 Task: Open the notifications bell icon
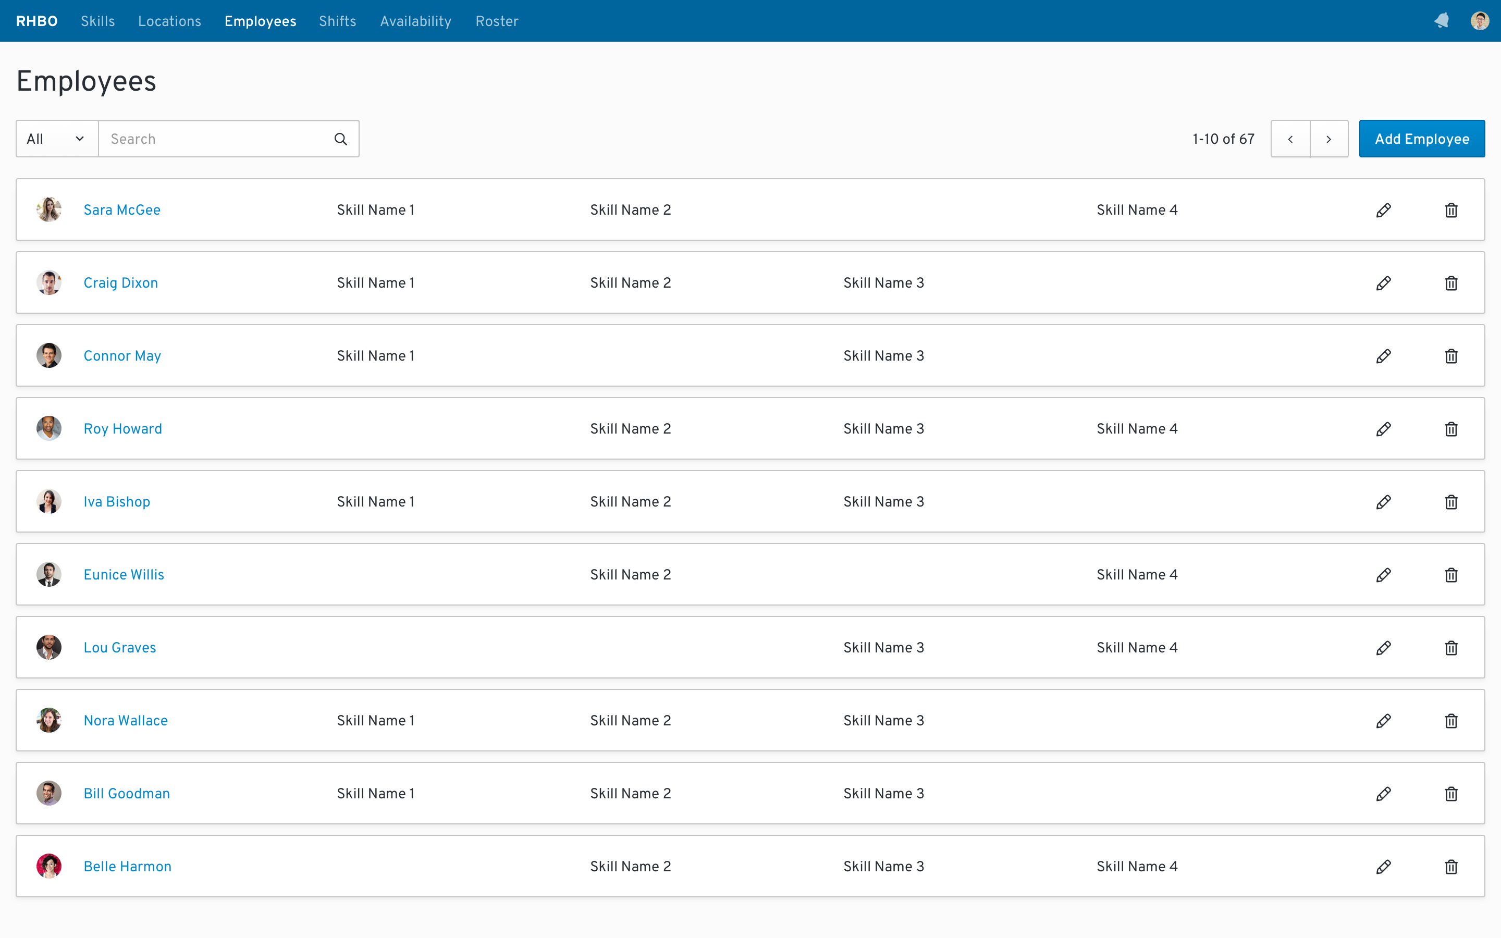[x=1442, y=21]
